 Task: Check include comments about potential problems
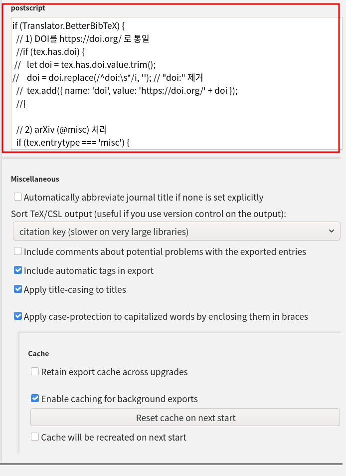click(18, 251)
